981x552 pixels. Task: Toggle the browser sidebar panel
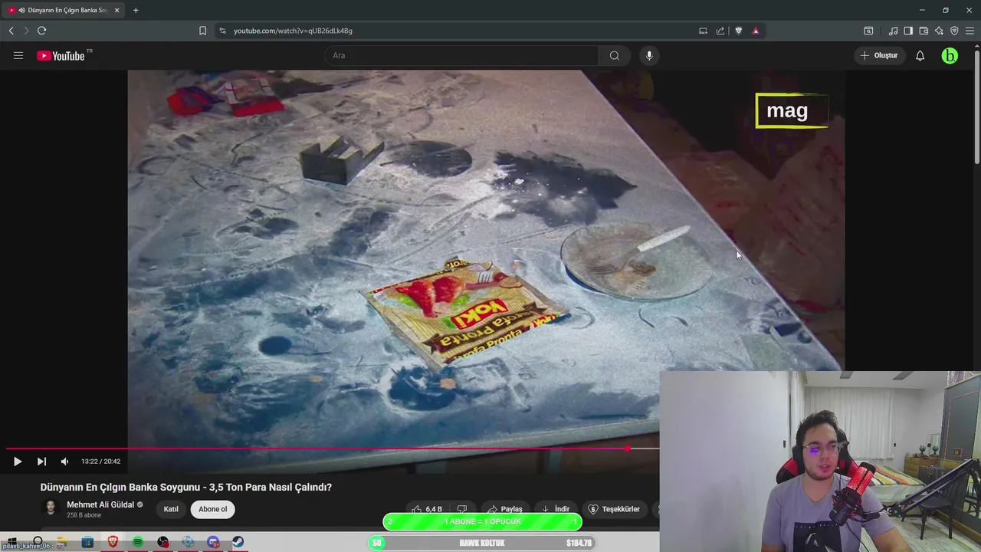(908, 31)
